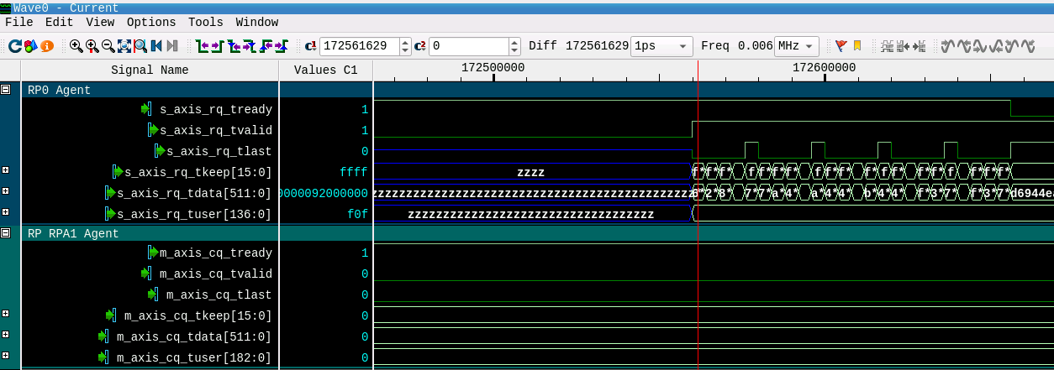
Task: Click the cursor 1 (C1) icon
Action: point(310,46)
